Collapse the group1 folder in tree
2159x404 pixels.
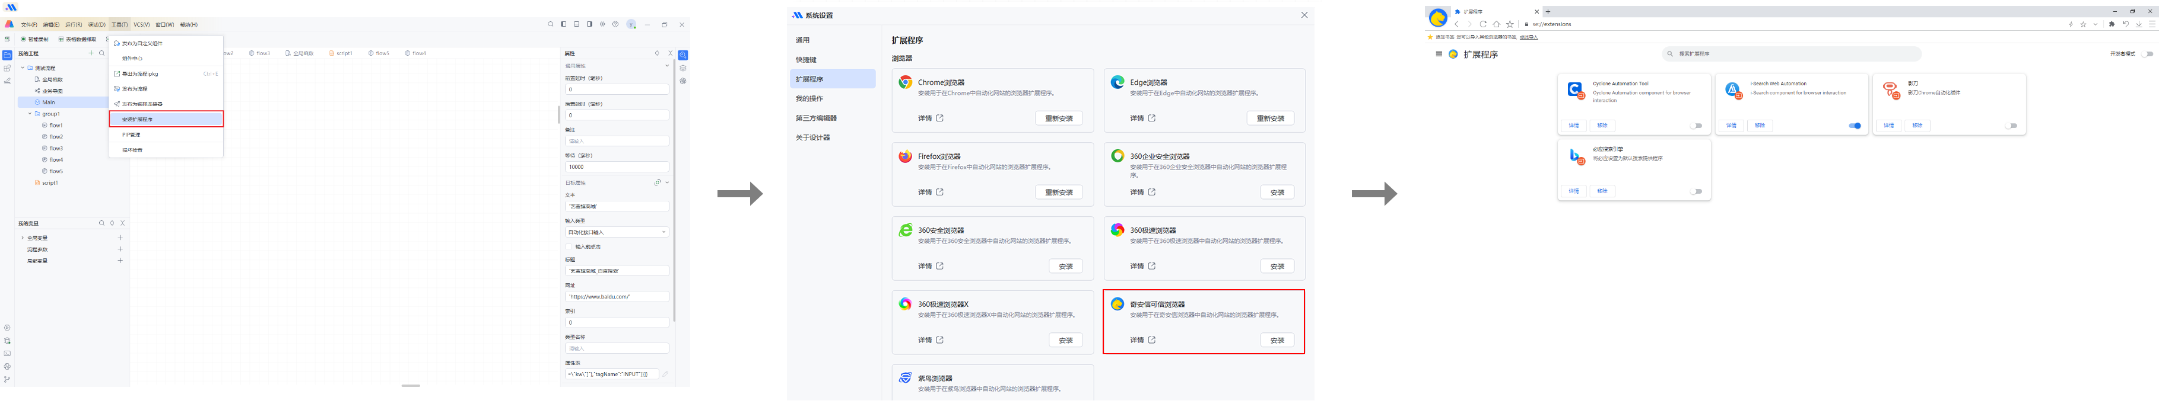pos(30,114)
